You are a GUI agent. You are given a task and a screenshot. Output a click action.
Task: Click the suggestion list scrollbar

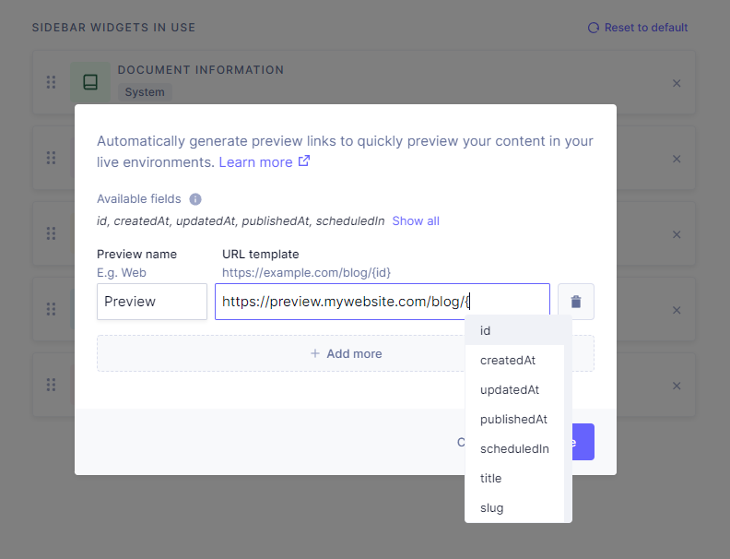click(x=568, y=415)
